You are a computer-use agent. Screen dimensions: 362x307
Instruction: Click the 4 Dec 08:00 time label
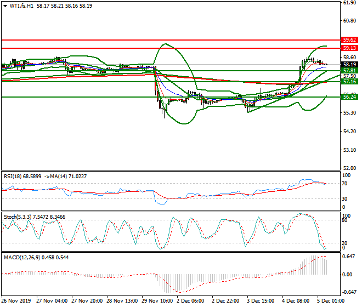[x=296, y=301]
